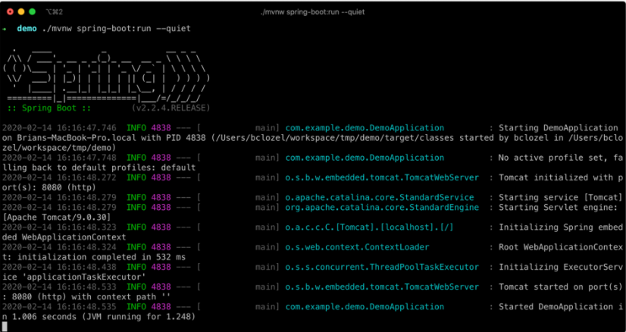Screen dimensions: 626x332
Task: Click the typed './mvnw' command on the prompt line
Action: (x=57, y=29)
